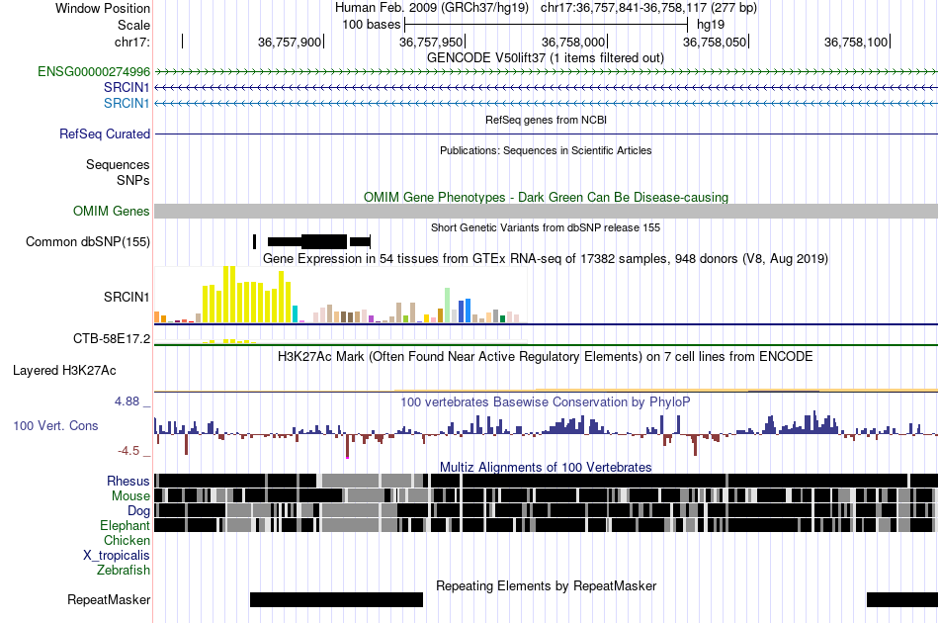Click the SNPs track label
Image resolution: width=939 pixels, height=623 pixels.
[133, 180]
